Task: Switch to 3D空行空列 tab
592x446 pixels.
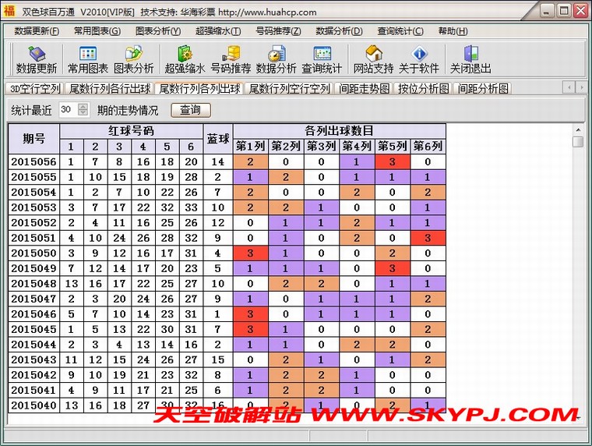Action: (x=34, y=89)
